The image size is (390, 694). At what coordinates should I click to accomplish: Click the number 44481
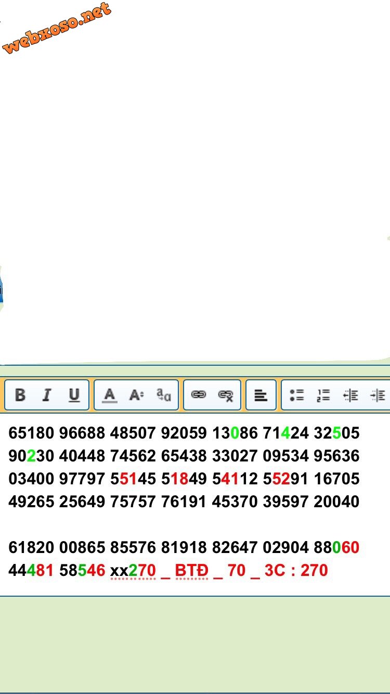(31, 570)
